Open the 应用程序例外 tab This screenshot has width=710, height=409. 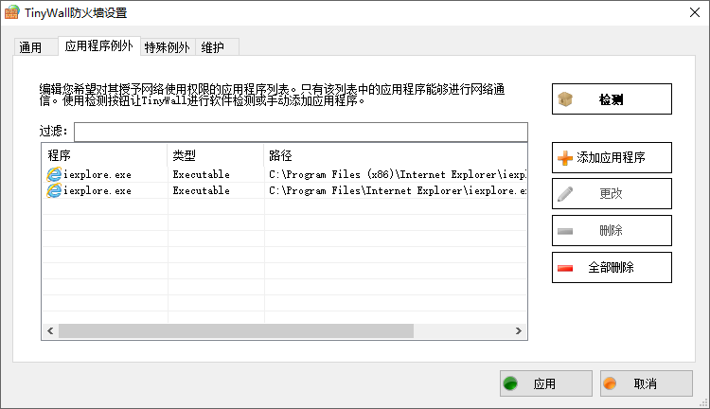pyautogui.click(x=98, y=45)
